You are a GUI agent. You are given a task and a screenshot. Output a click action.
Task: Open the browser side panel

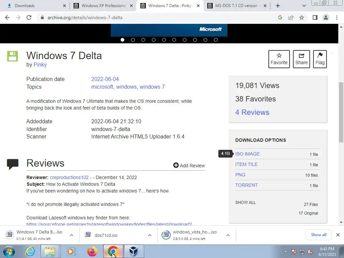tap(315, 17)
